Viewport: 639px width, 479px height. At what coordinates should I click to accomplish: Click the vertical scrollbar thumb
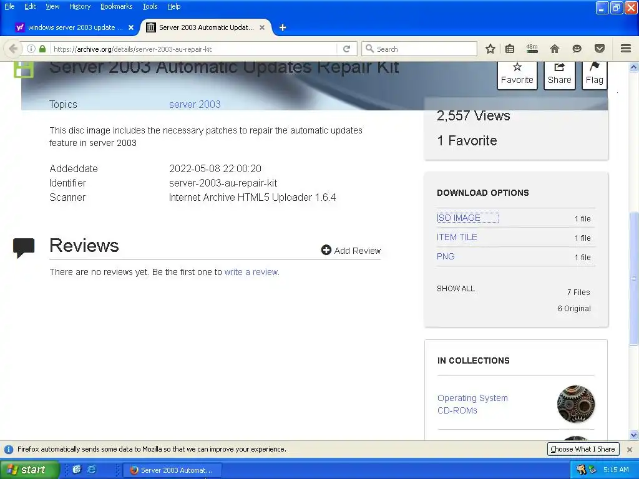[x=633, y=278]
